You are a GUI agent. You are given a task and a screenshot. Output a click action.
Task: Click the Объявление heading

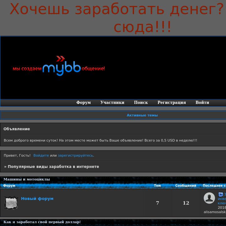tap(17, 129)
